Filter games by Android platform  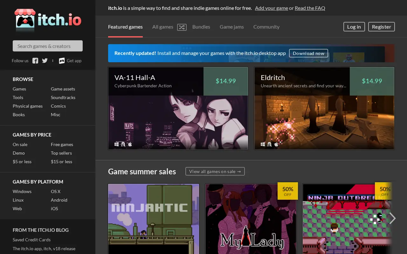[x=59, y=200]
